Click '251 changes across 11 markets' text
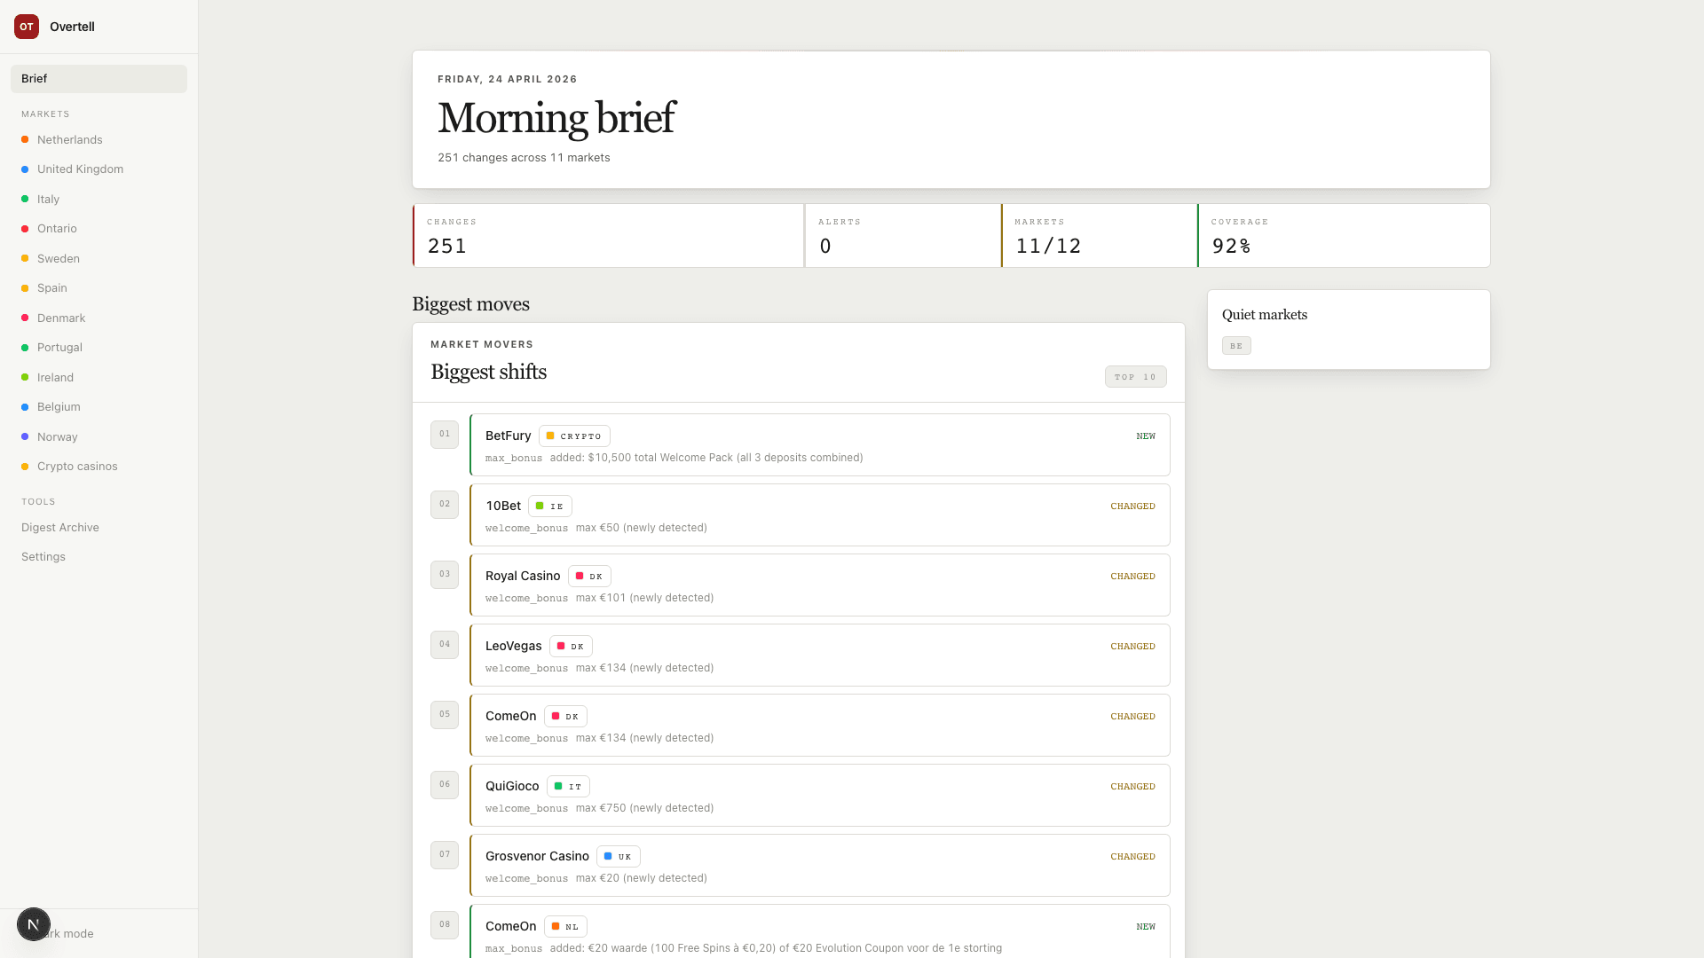Viewport: 1704px width, 958px height. coord(524,158)
